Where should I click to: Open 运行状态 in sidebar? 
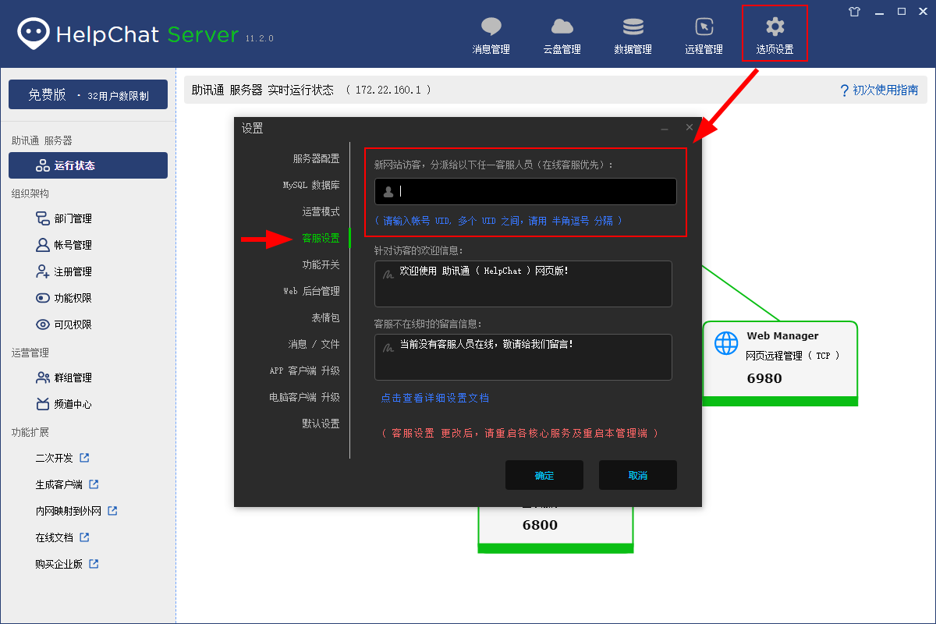pos(88,165)
